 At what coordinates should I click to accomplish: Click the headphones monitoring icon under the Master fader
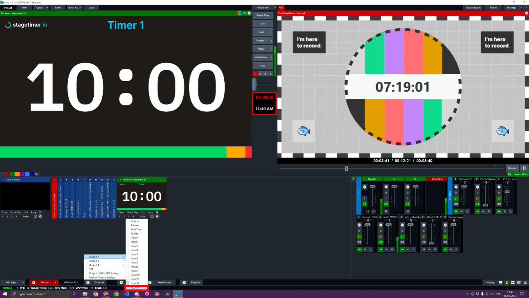[x=367, y=211]
